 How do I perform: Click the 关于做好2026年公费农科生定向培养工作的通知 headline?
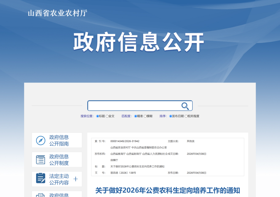pyautogui.click(x=168, y=190)
